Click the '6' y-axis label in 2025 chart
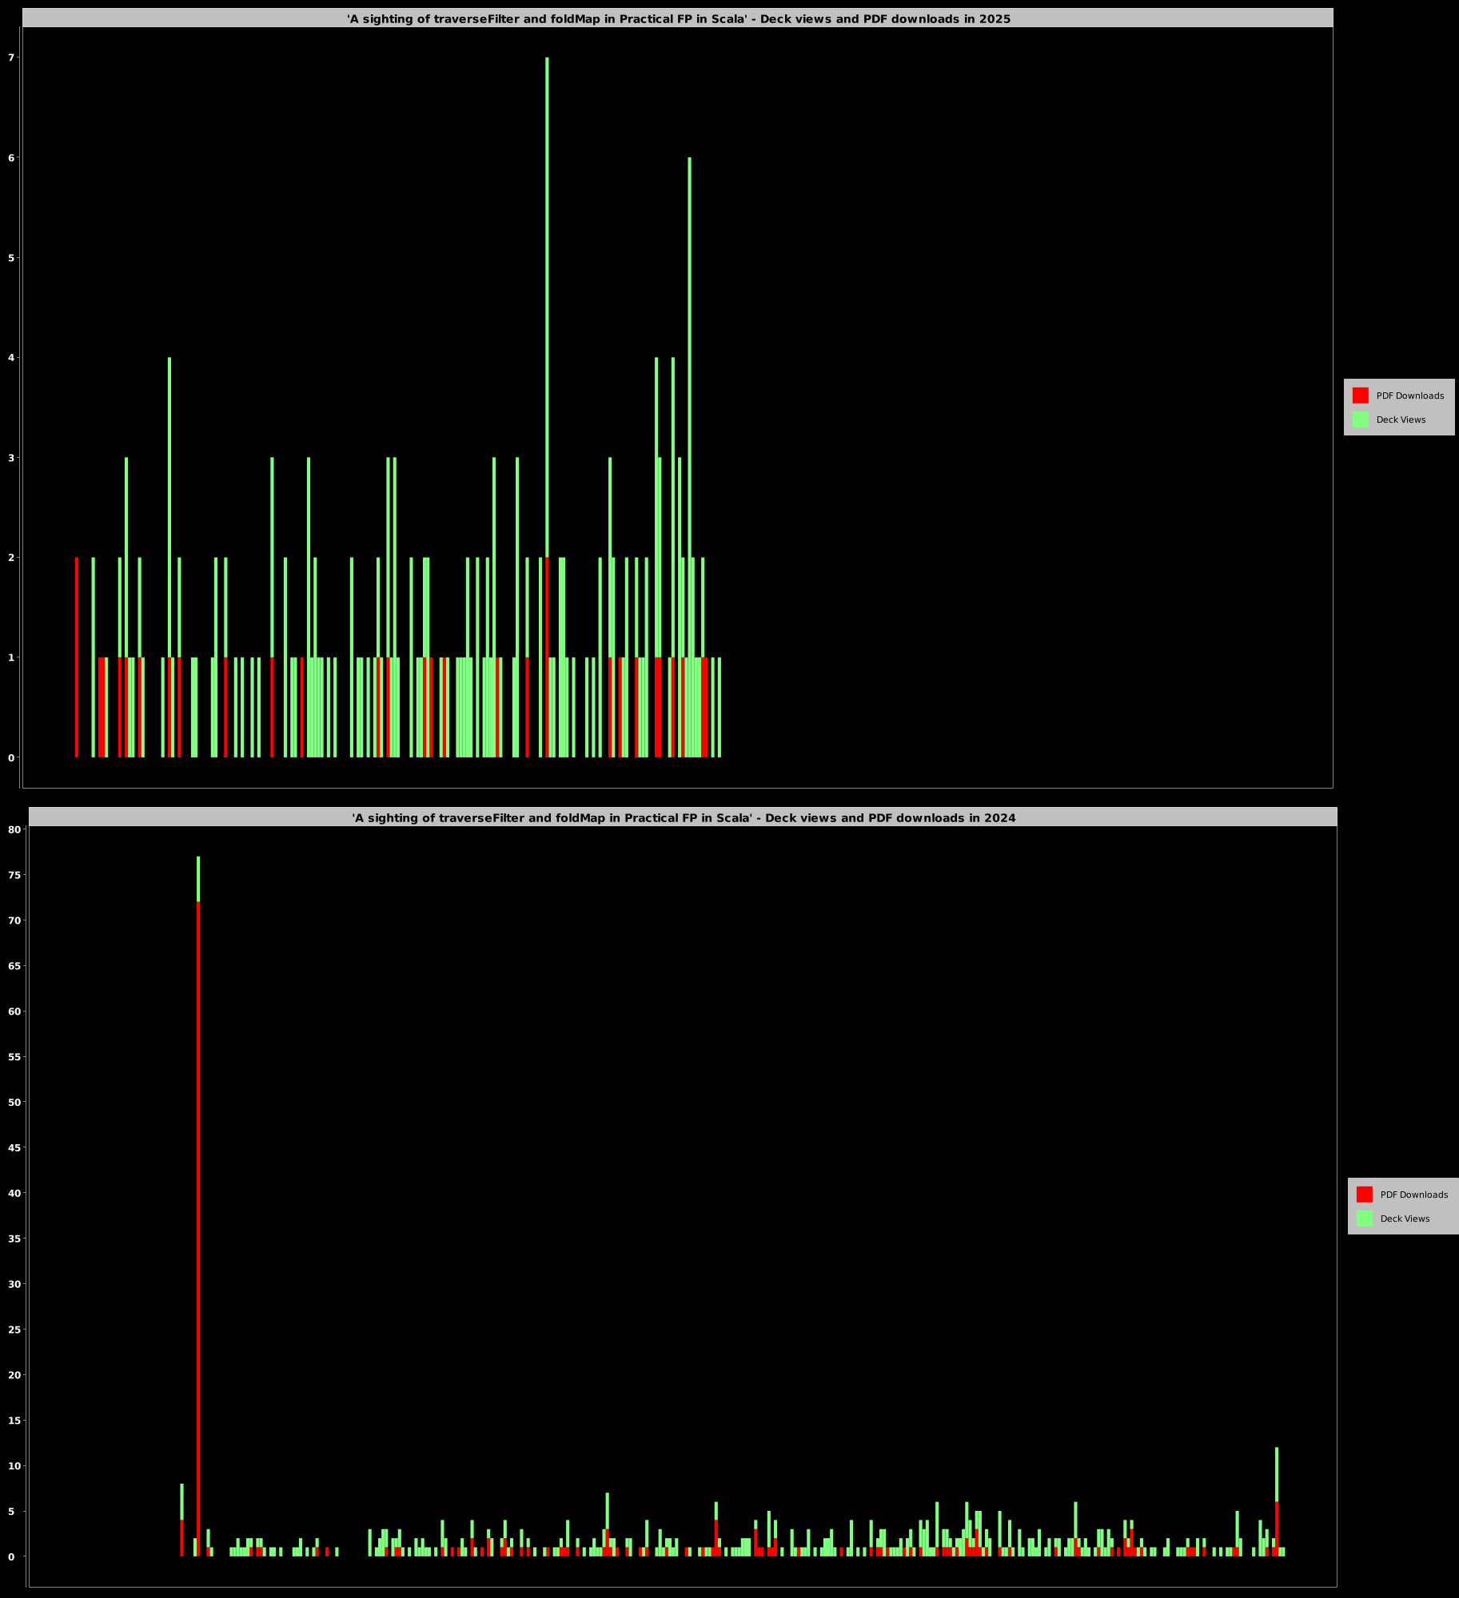Image resolution: width=1459 pixels, height=1598 pixels. click(x=11, y=157)
